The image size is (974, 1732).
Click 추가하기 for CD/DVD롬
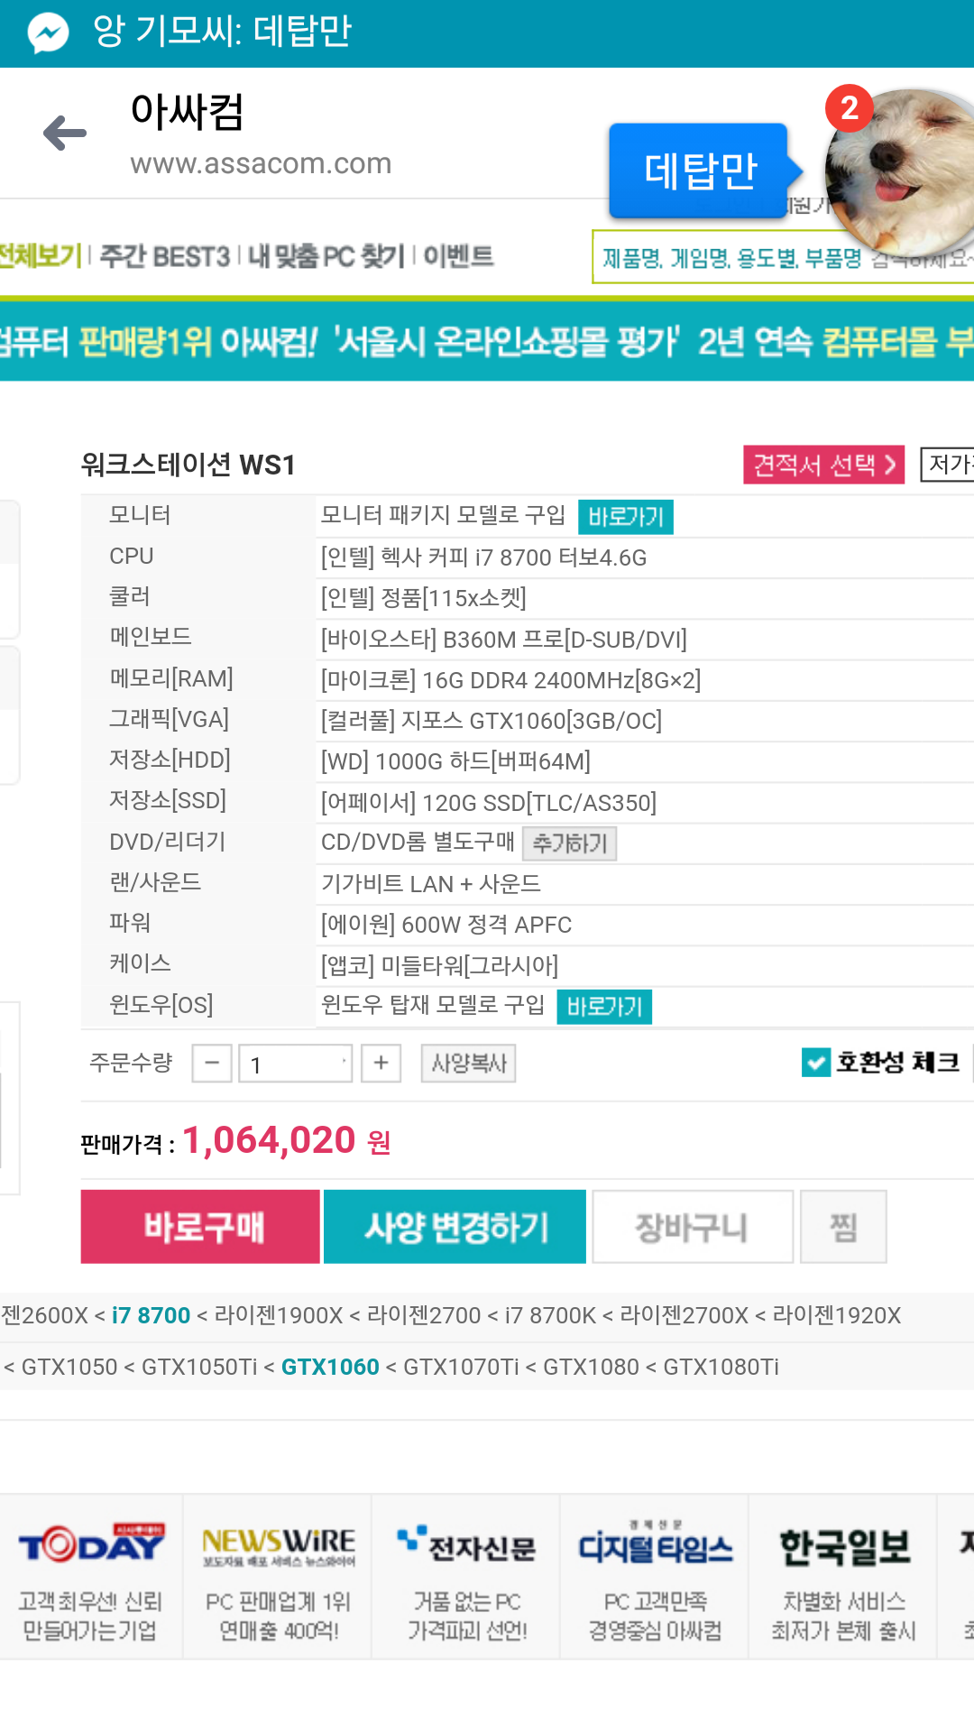(570, 843)
